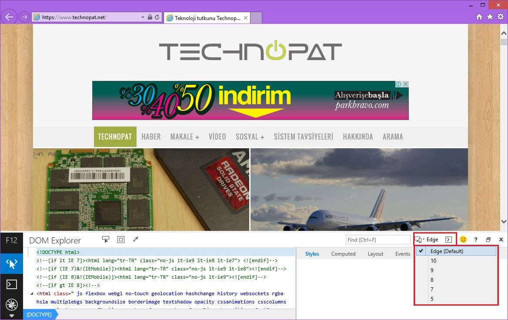The image size is (508, 320).
Task: Open the DOM Explorer tool in the F12 sidebar
Action: pos(11,264)
